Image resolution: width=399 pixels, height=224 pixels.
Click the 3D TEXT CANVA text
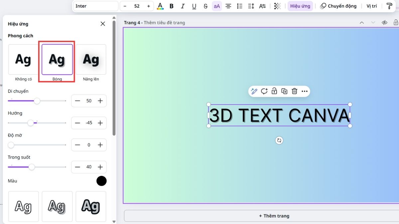279,115
